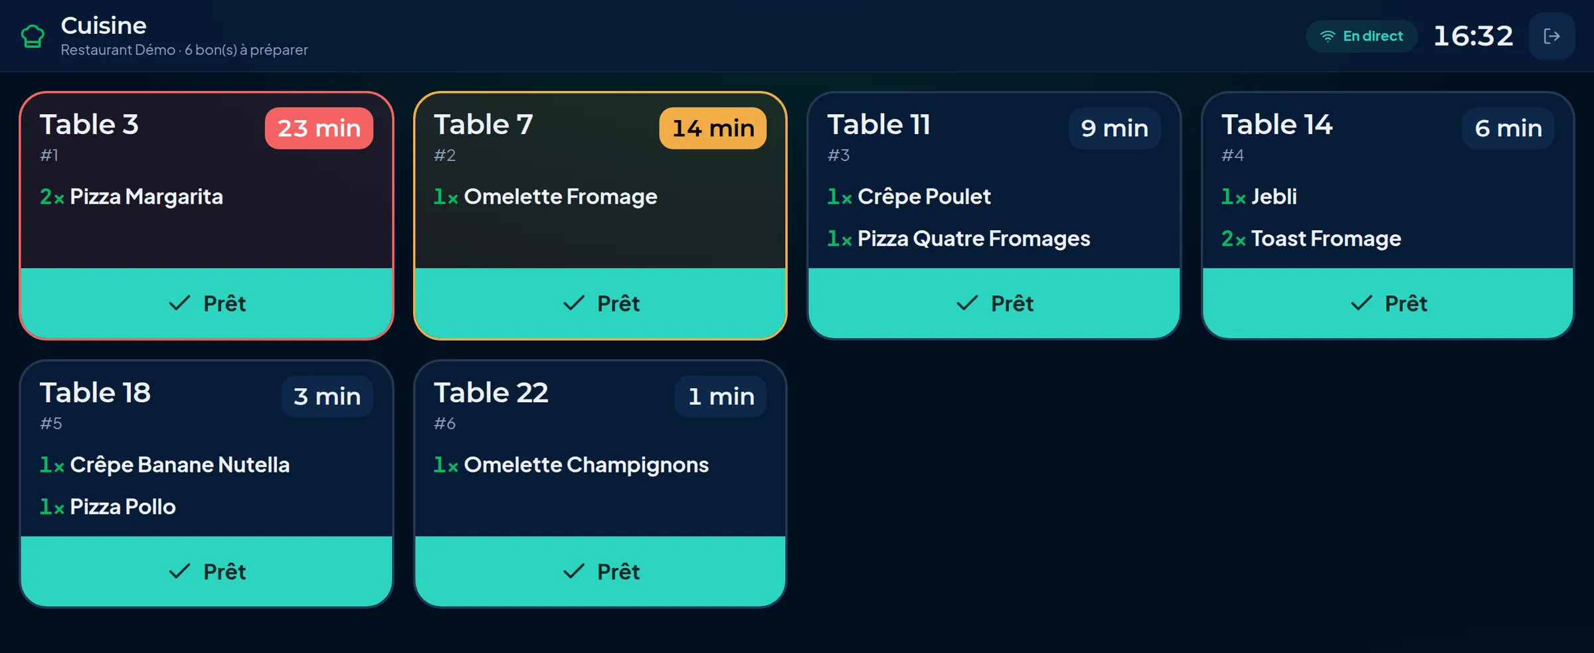Select the Pizza Margarita item on Table 3
The height and width of the screenshot is (653, 1594).
(132, 196)
